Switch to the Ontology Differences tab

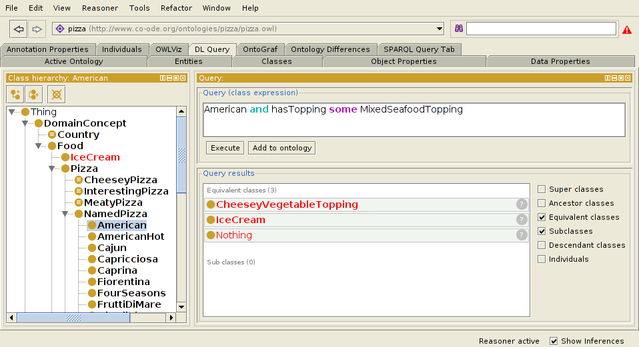pyautogui.click(x=330, y=49)
